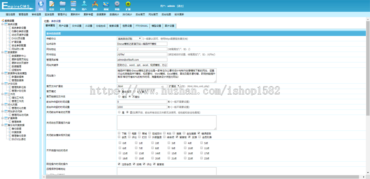
Task: Click the 参数设置 breadcrumb link
Action: pyautogui.click(x=56, y=21)
